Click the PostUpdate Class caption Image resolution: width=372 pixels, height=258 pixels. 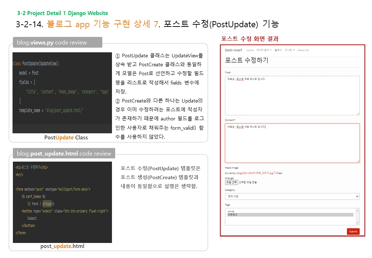click(66, 138)
